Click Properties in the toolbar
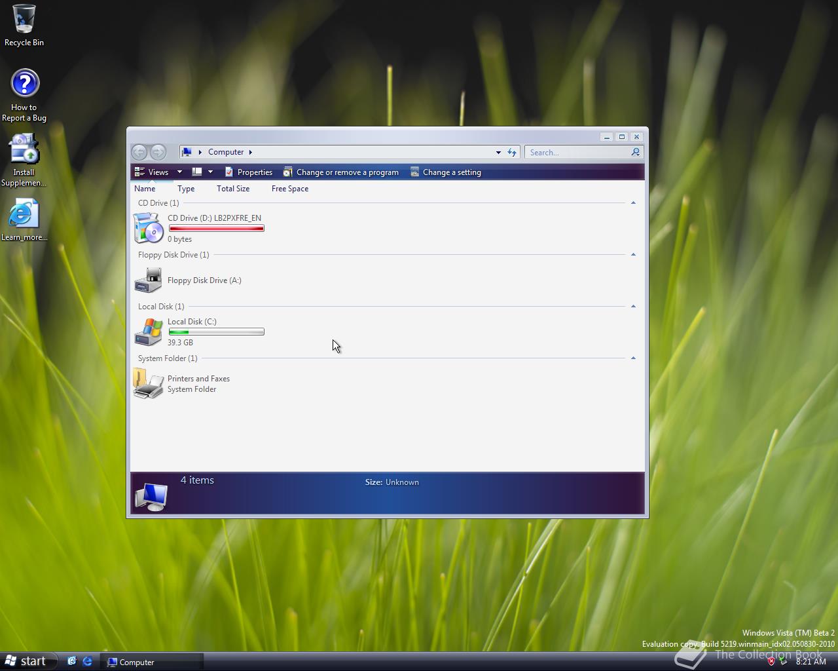Screen dimensions: 838x671 coord(248,172)
